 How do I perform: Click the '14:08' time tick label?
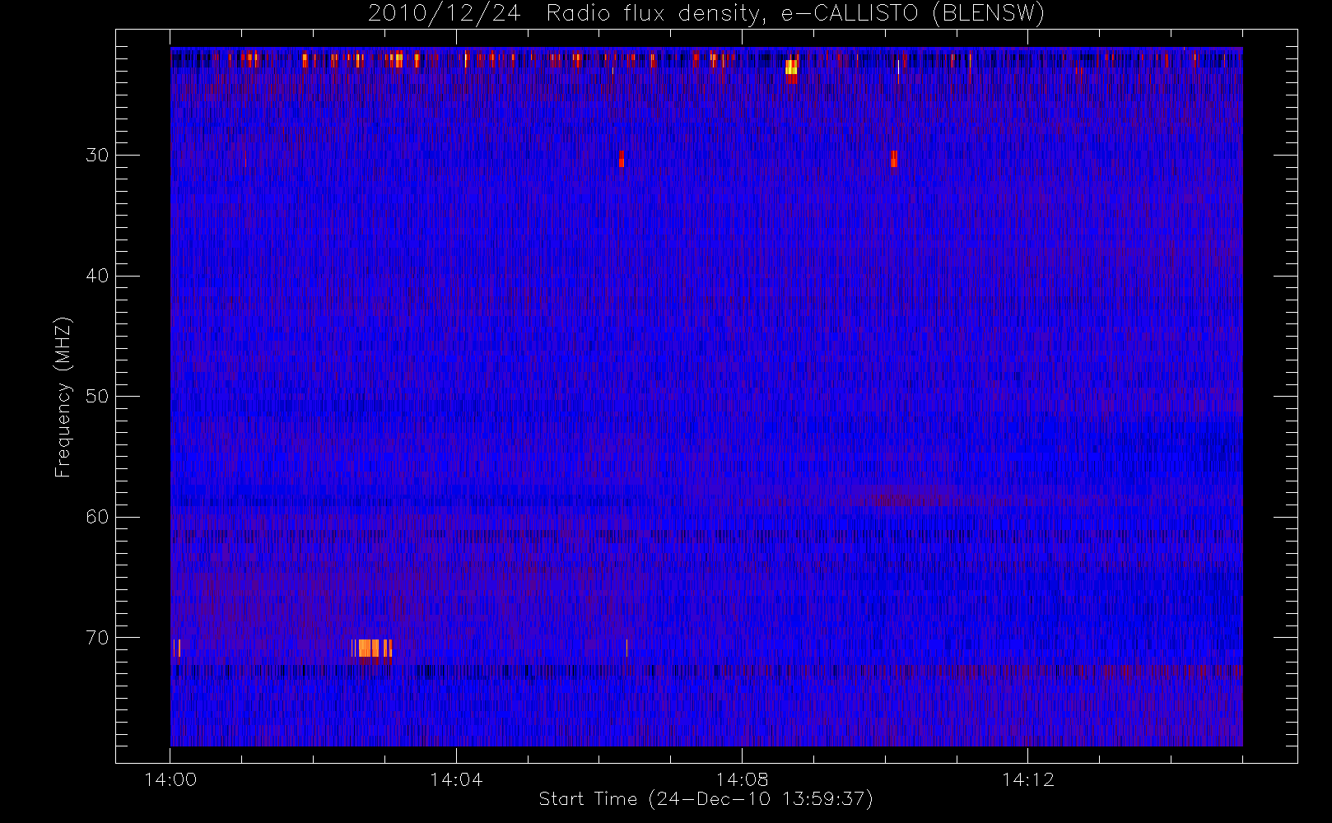click(742, 779)
